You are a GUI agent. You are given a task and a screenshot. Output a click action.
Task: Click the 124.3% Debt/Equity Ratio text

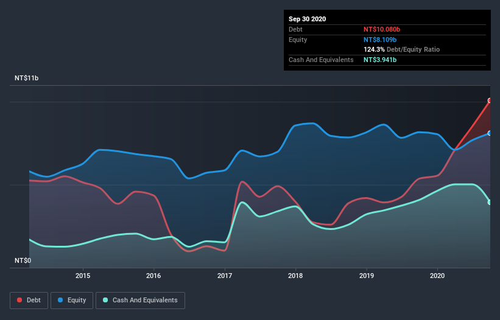coord(402,50)
